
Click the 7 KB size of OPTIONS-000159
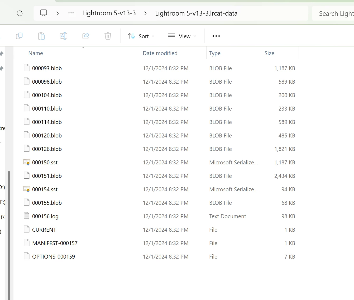(290, 257)
